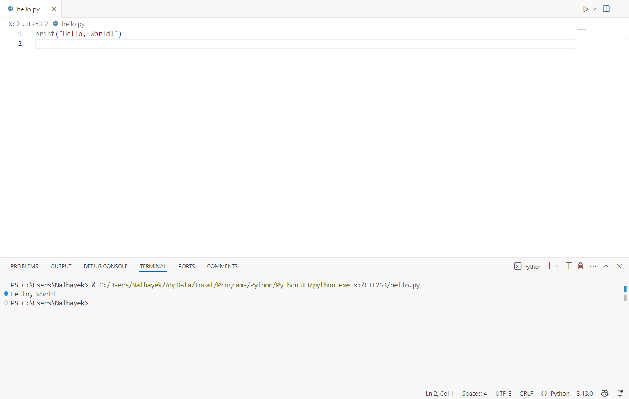629x399 pixels.
Task: Open the PORTS panel tab
Action: [187, 266]
